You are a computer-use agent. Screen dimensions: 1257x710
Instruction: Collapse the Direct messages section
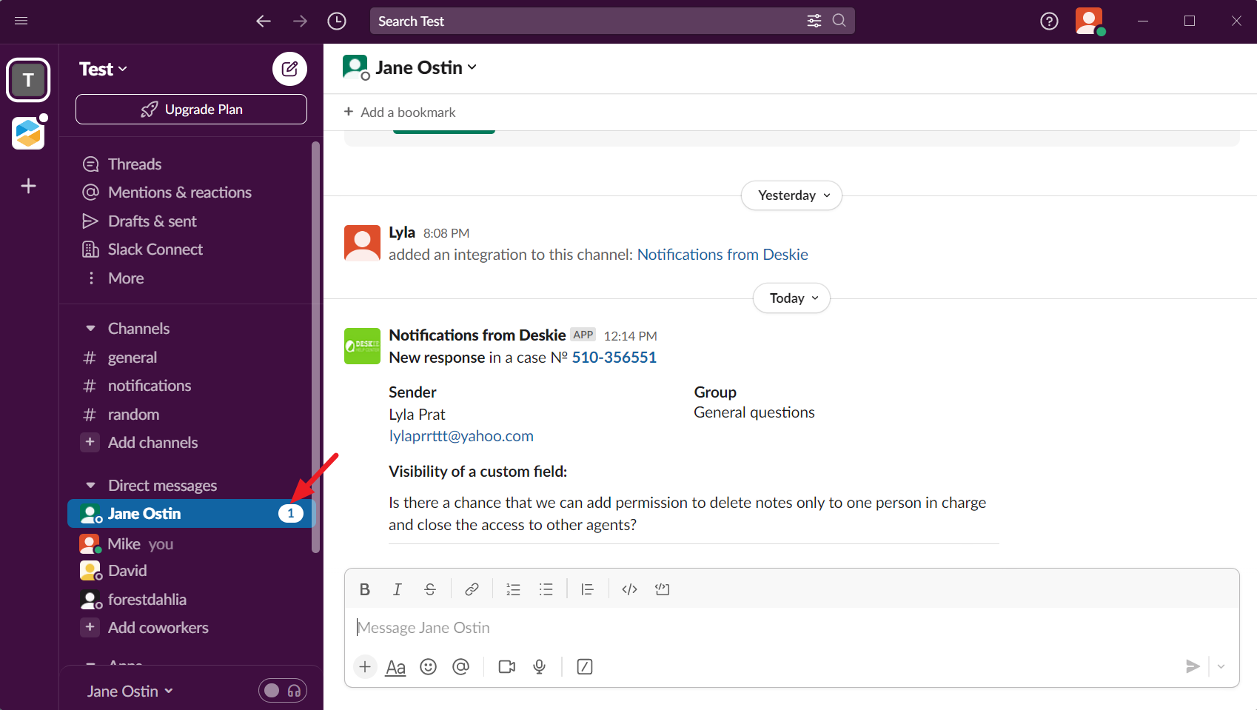[x=90, y=486]
